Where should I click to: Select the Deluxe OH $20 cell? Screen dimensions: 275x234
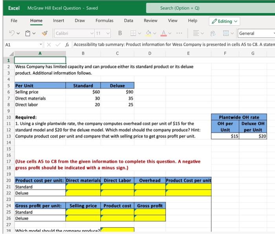[253, 136]
